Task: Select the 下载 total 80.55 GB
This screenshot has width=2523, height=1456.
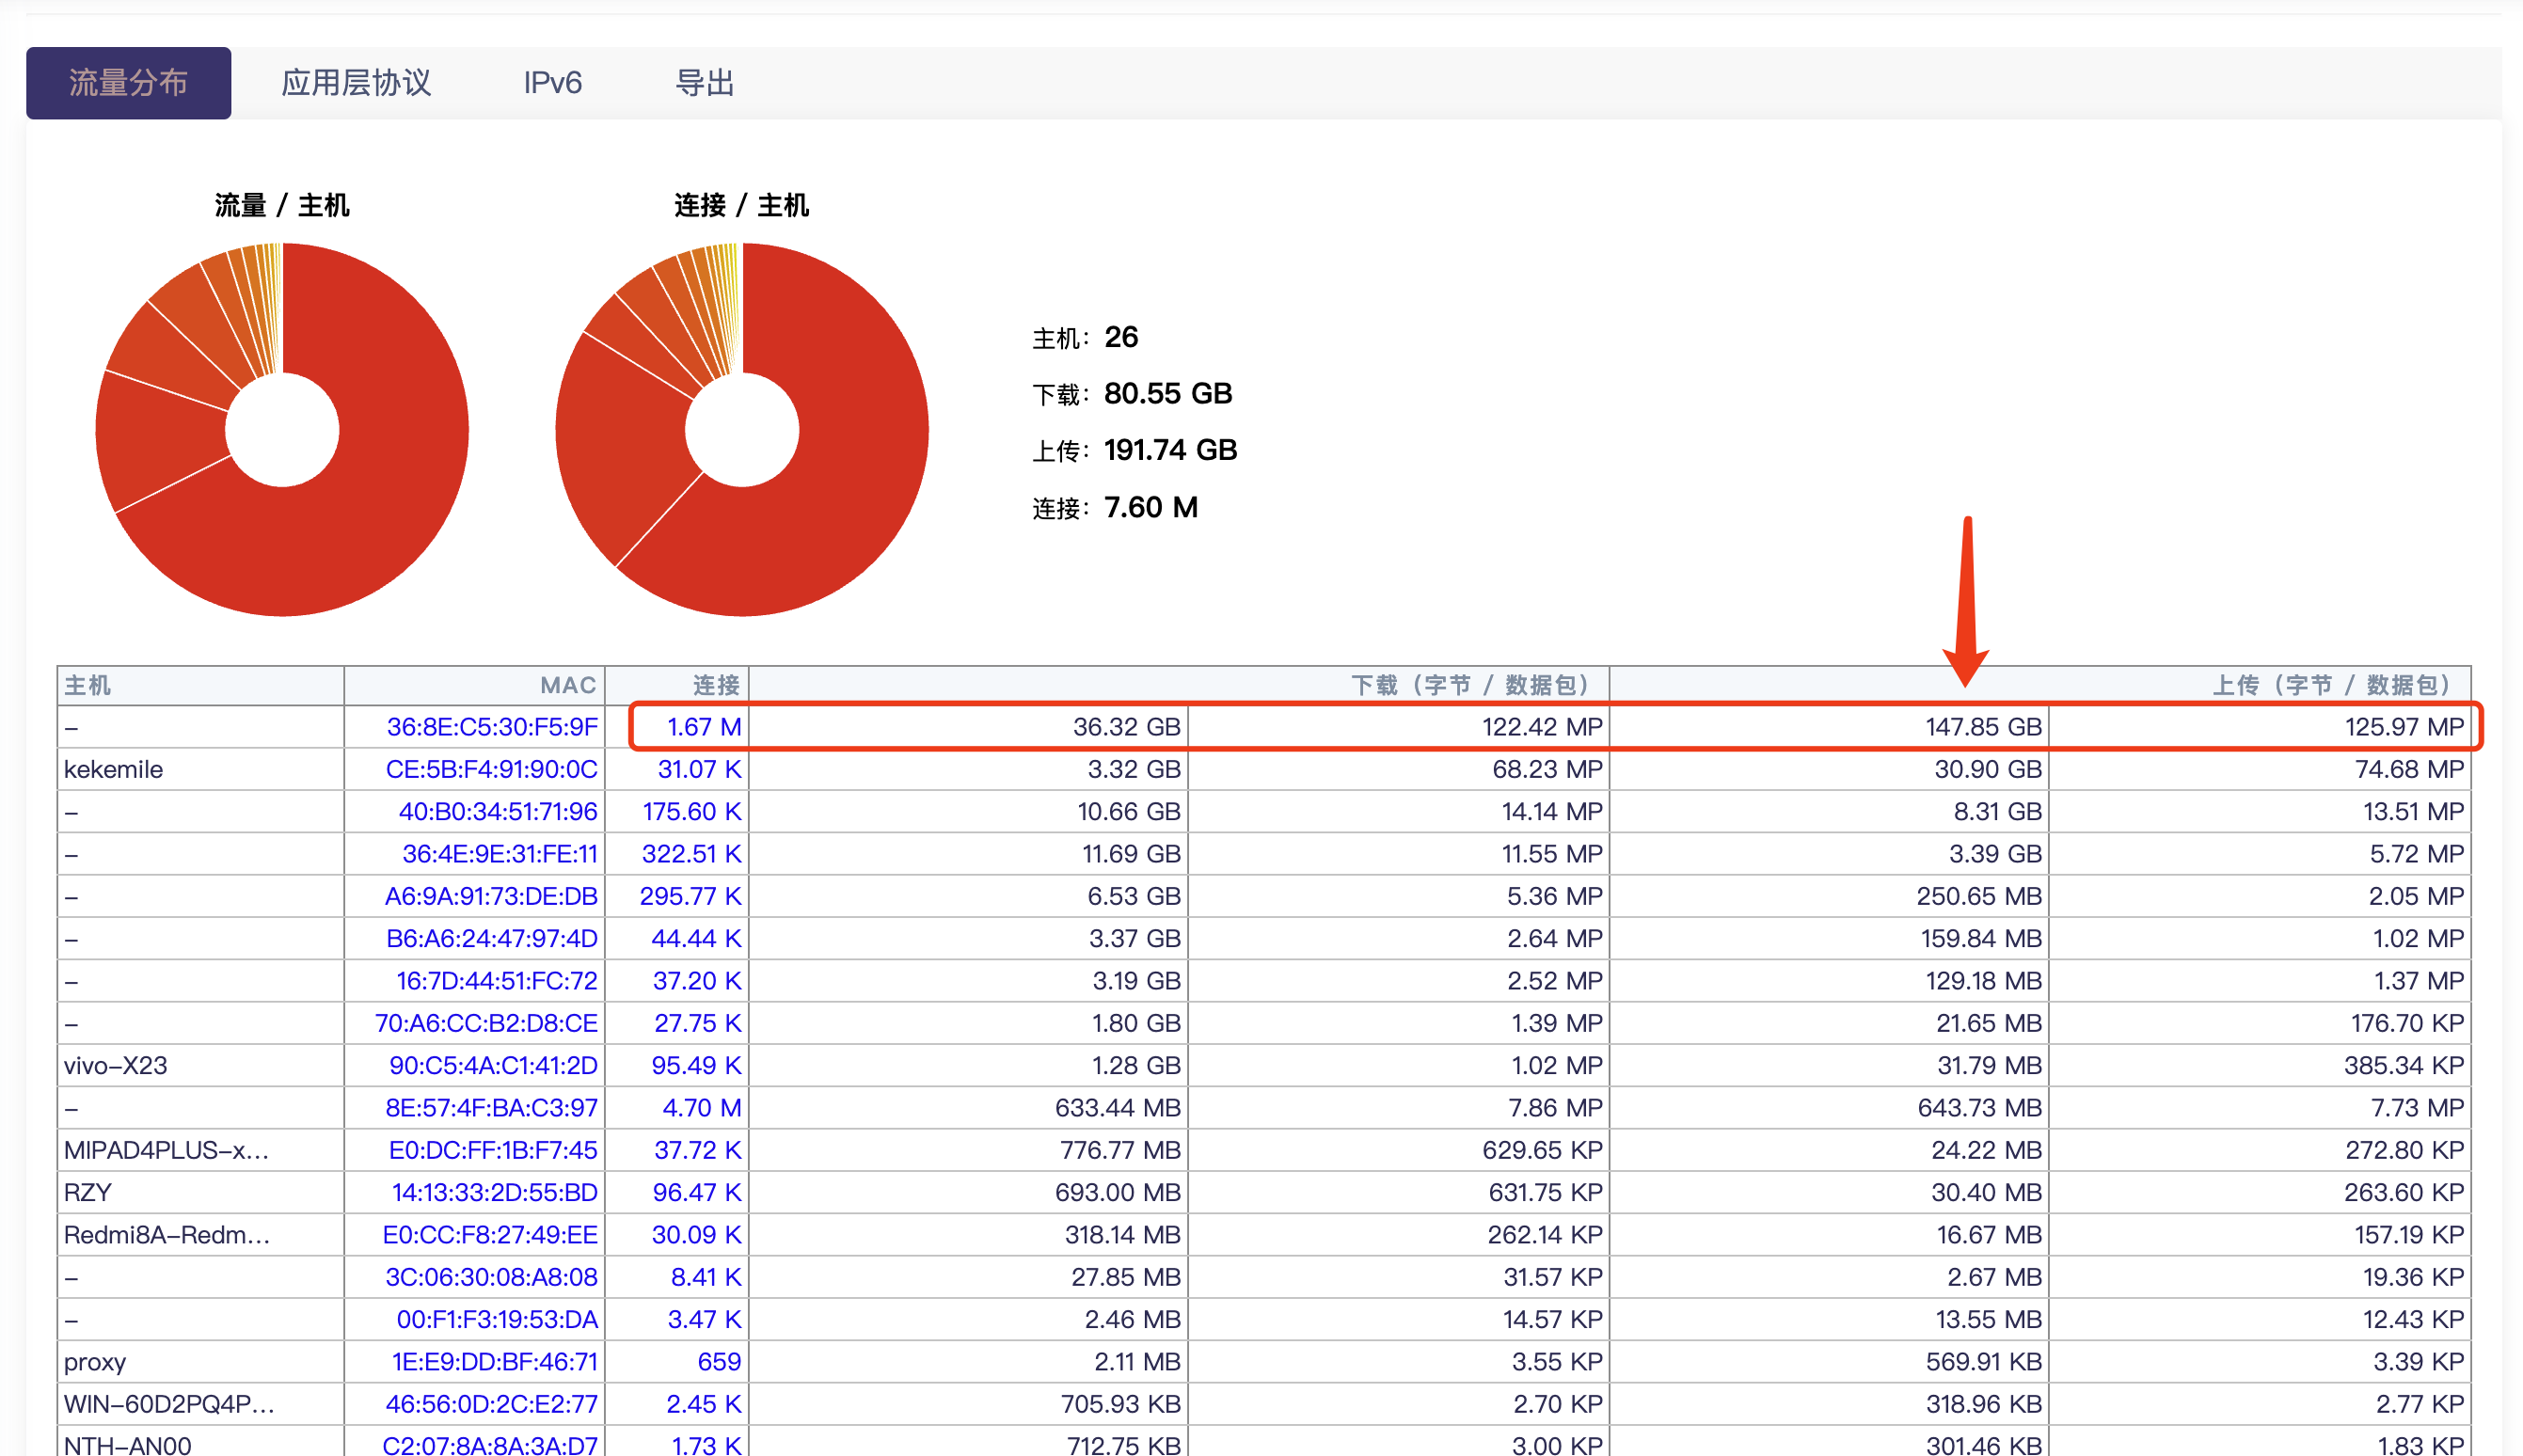Action: (1168, 394)
